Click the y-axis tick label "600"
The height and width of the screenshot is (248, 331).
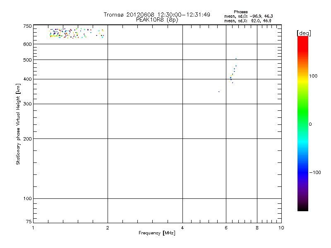27,44
